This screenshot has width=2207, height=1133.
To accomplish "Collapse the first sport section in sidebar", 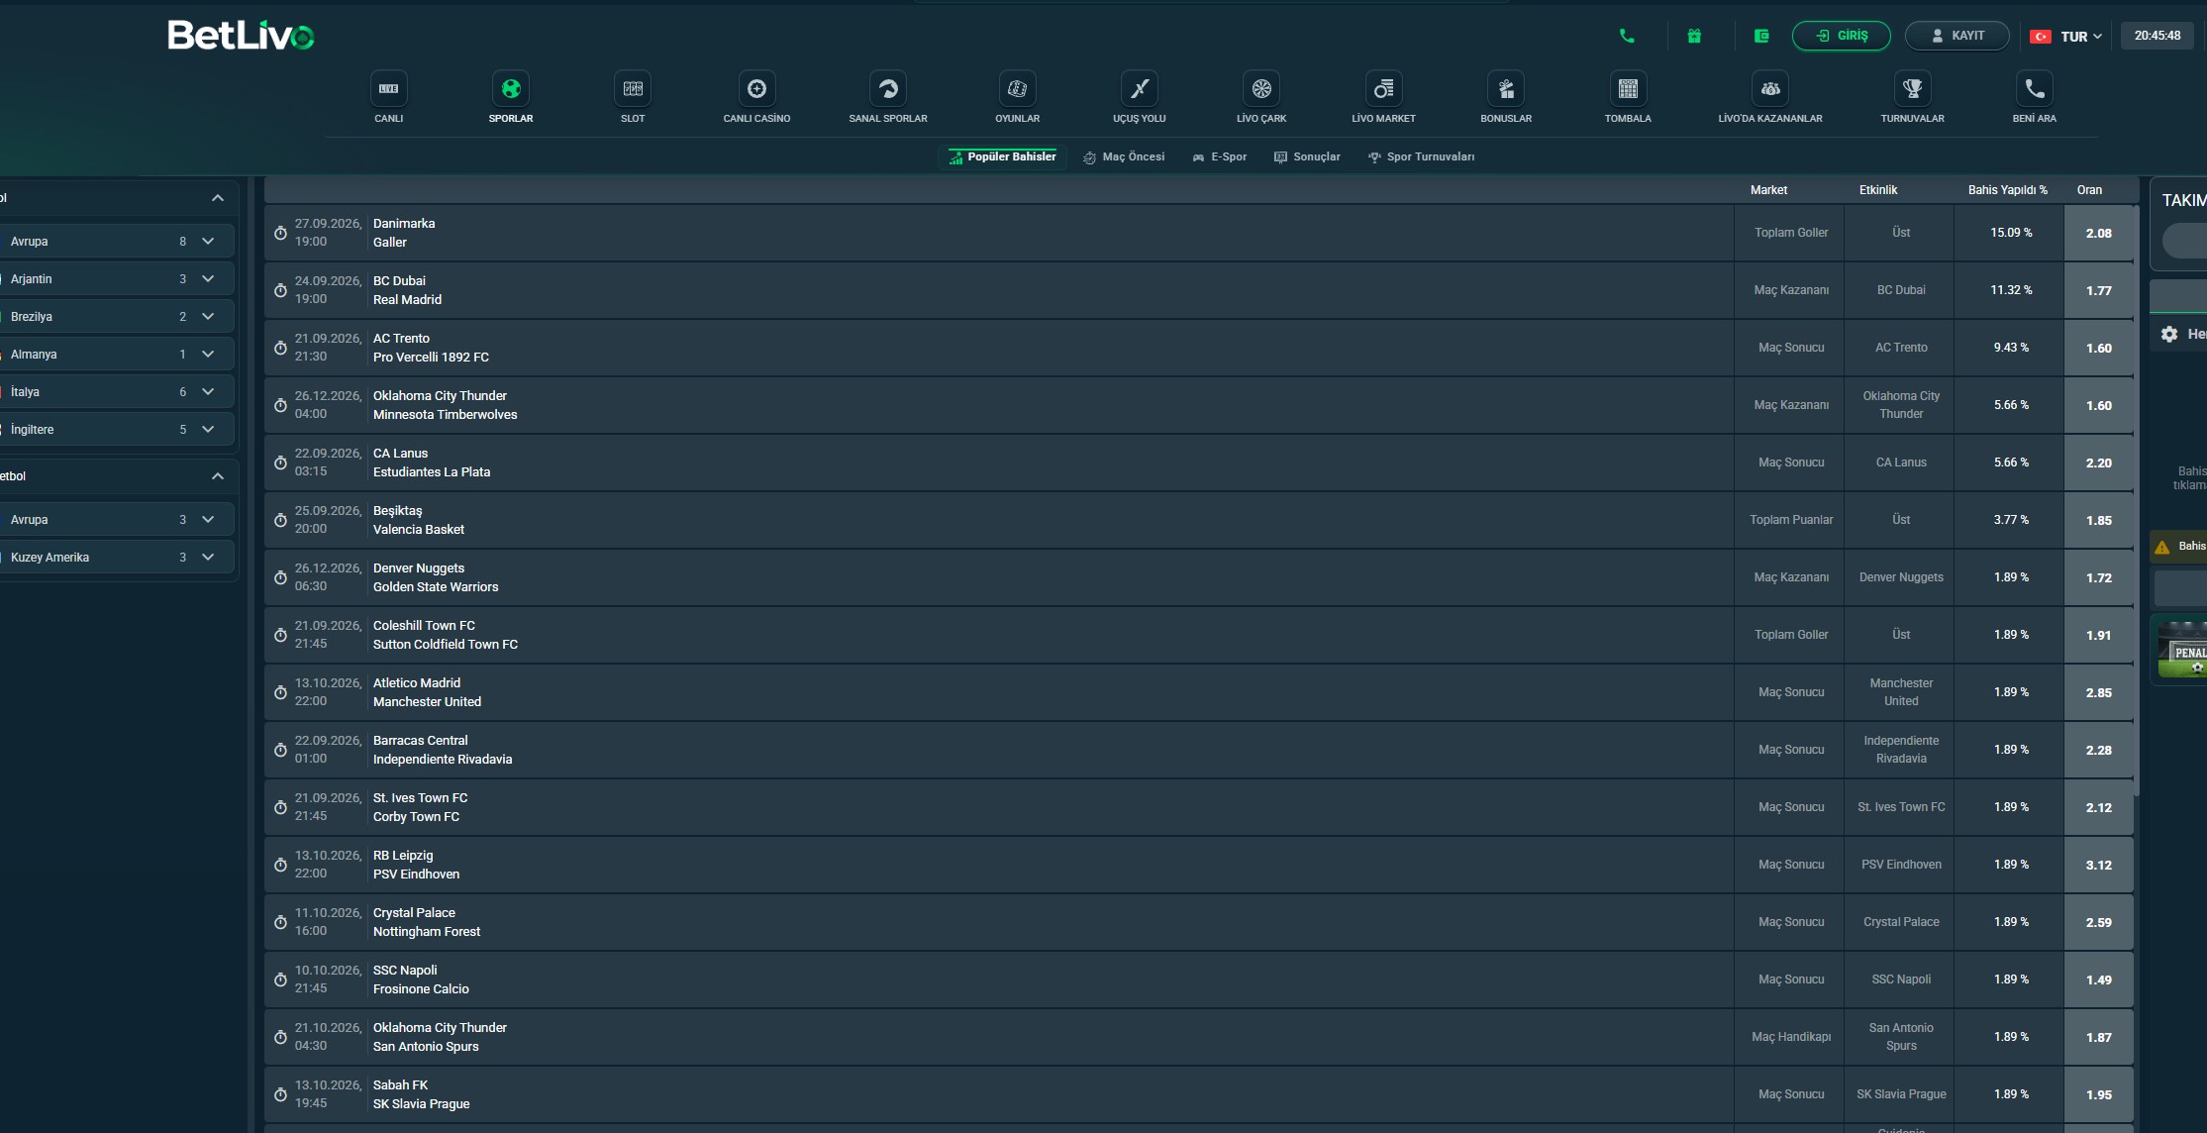I will coord(218,198).
